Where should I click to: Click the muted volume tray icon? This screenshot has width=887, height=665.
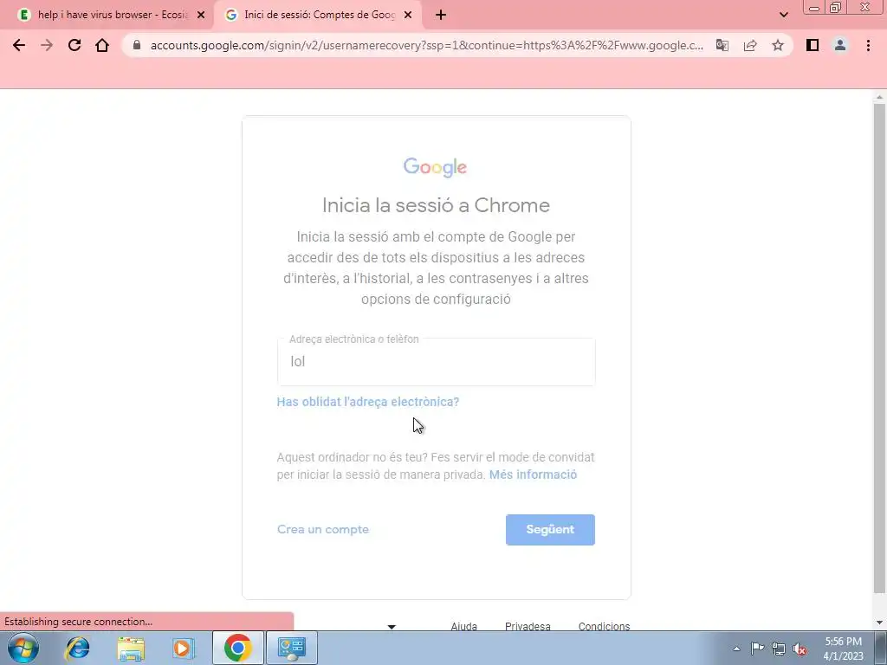[800, 649]
